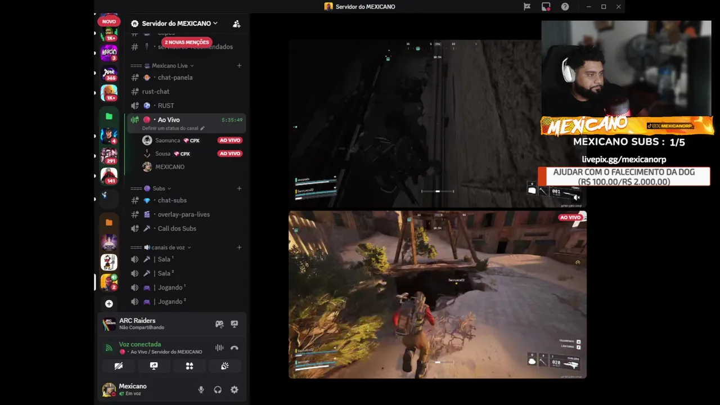Edit the channel status pencil icon
Viewport: 720px width, 405px height.
pyautogui.click(x=202, y=128)
